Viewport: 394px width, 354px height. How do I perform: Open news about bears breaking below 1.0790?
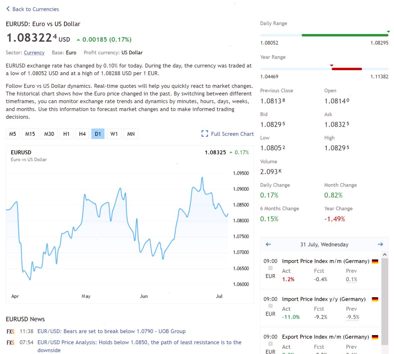pyautogui.click(x=112, y=331)
